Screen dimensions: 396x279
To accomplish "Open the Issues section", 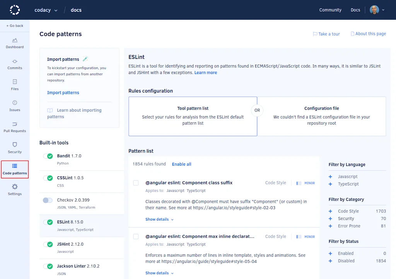I will tap(14, 106).
